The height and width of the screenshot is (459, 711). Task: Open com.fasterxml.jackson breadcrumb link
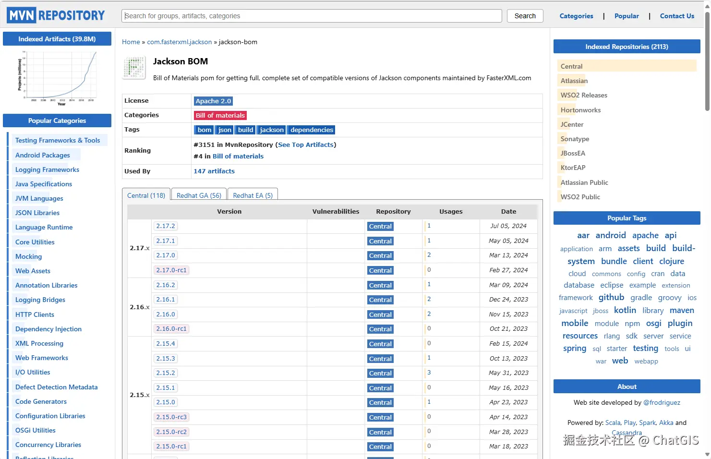point(180,42)
